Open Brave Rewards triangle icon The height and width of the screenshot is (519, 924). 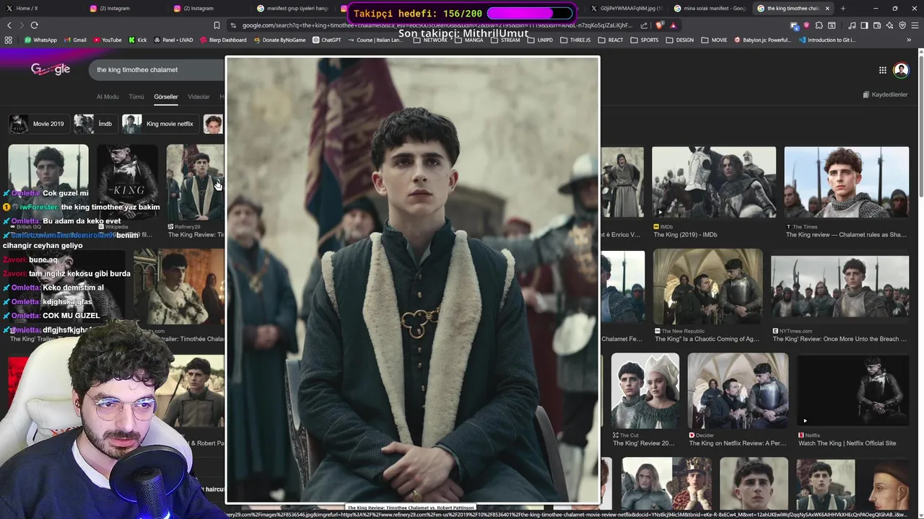(673, 25)
